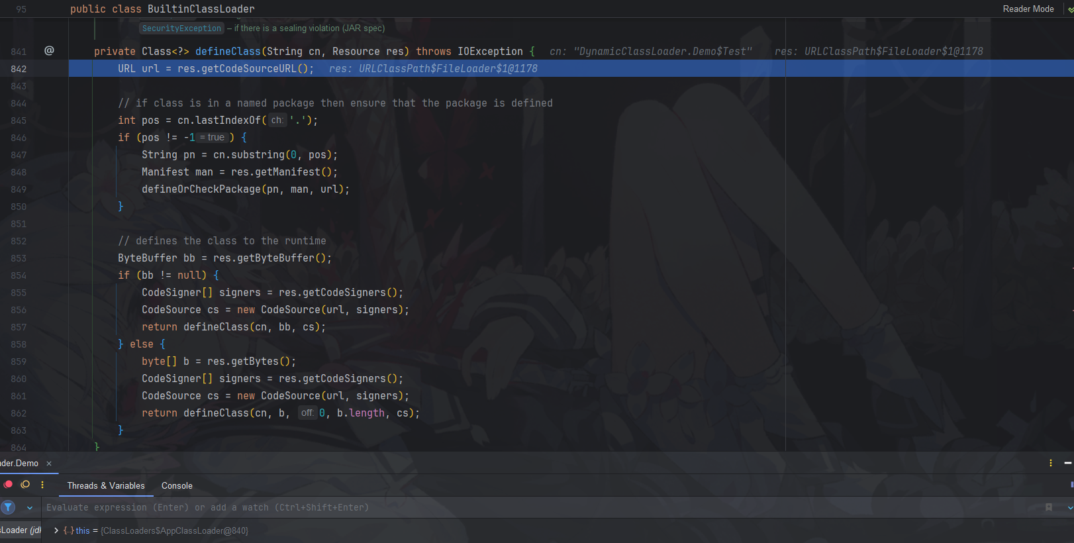This screenshot has width=1074, height=543.
Task: Click the threads filter funnel icon
Action: 8,507
